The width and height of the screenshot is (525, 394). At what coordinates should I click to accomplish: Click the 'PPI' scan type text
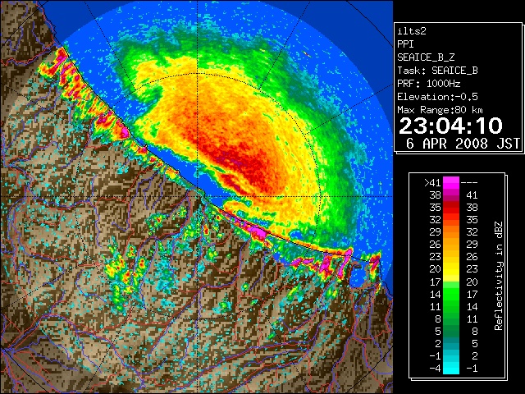[x=405, y=44]
